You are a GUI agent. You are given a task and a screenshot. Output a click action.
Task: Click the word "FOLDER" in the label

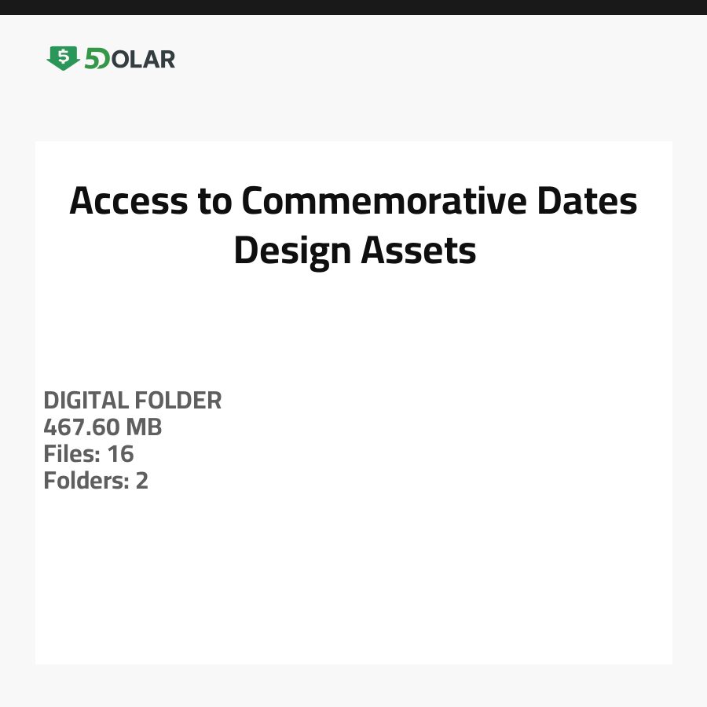178,401
